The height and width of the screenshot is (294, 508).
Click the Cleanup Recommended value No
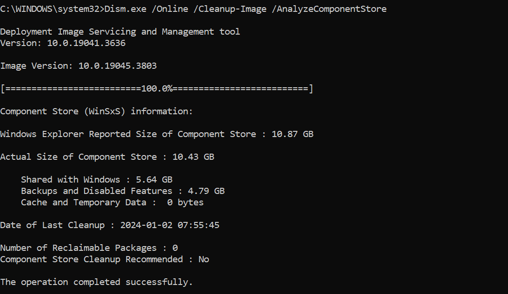pyautogui.click(x=204, y=259)
